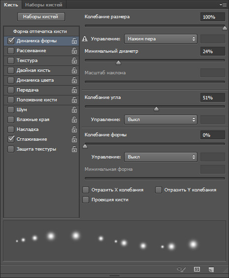Image resolution: width=229 pixels, height=278 pixels.
Task: Open the roundness jitter Управление dropdown
Action: point(161,157)
